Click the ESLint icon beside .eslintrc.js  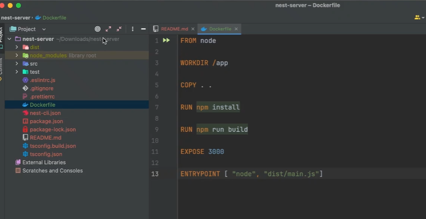25,80
